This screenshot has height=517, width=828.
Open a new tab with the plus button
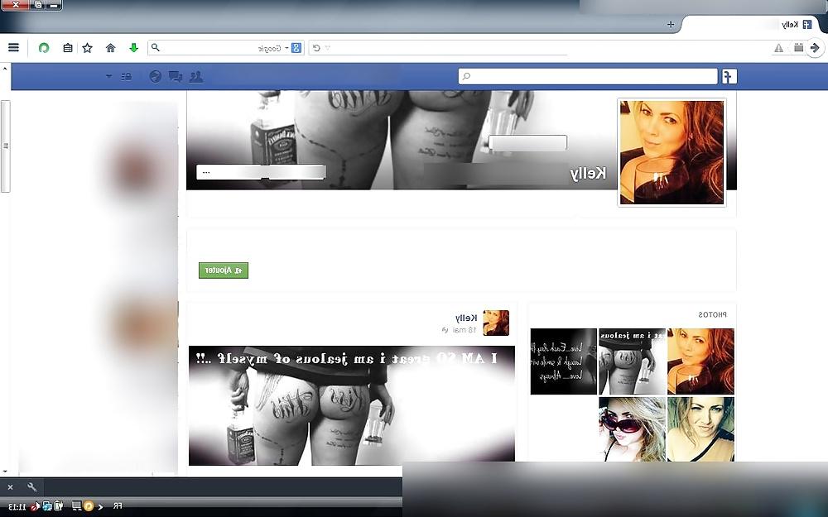coord(671,24)
